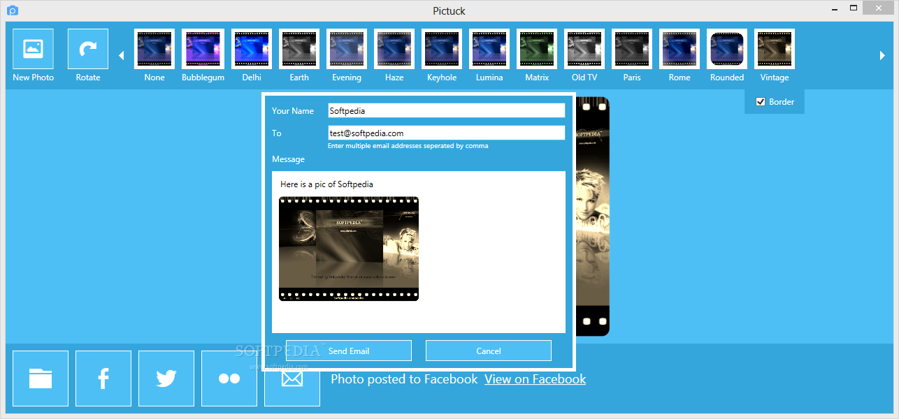The image size is (899, 419).
Task: Click the Your Name input field
Action: click(x=446, y=110)
